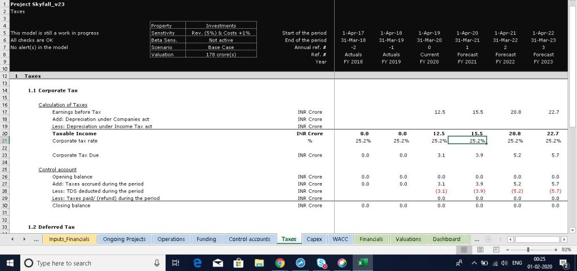Image resolution: width=577 pixels, height=271 pixels.
Task: Open Windows Task View
Action: [x=176, y=263]
